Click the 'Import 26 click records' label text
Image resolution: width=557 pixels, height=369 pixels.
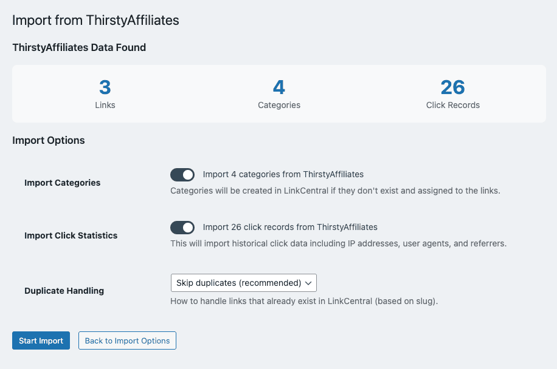290,227
